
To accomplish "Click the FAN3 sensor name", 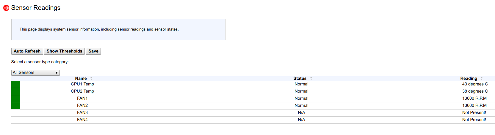I will pyautogui.click(x=82, y=113).
